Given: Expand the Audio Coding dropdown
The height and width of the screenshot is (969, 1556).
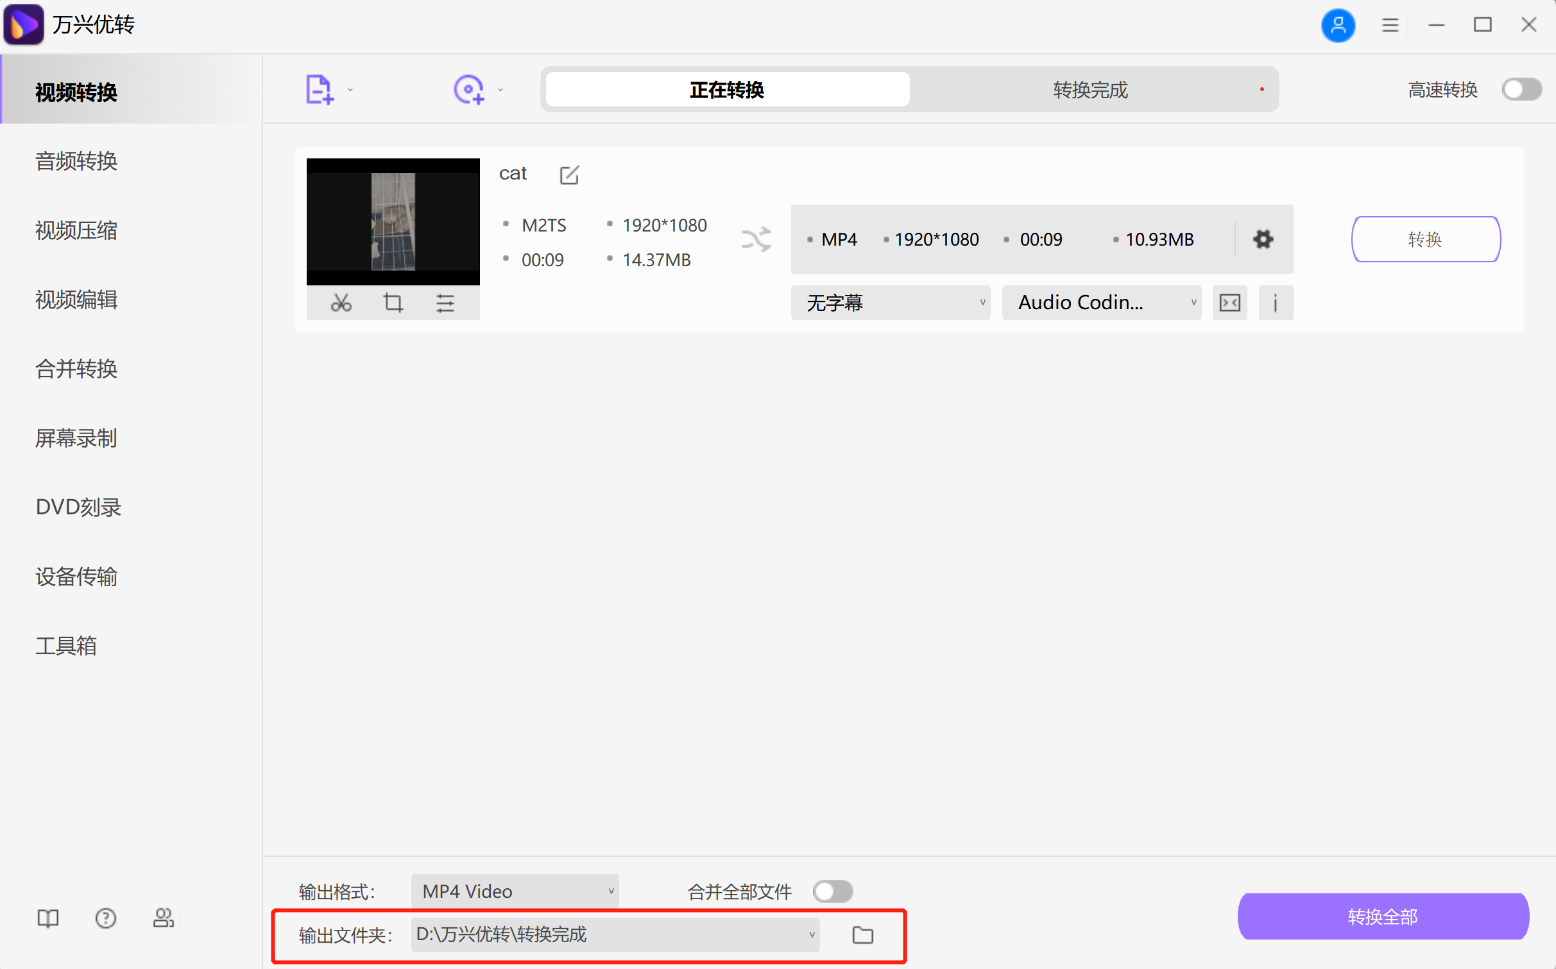Looking at the screenshot, I should coord(1101,302).
